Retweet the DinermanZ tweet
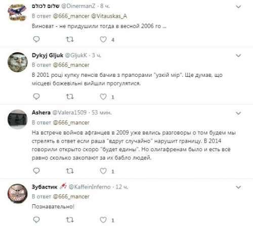The height and width of the screenshot is (226, 253). pos(69,39)
